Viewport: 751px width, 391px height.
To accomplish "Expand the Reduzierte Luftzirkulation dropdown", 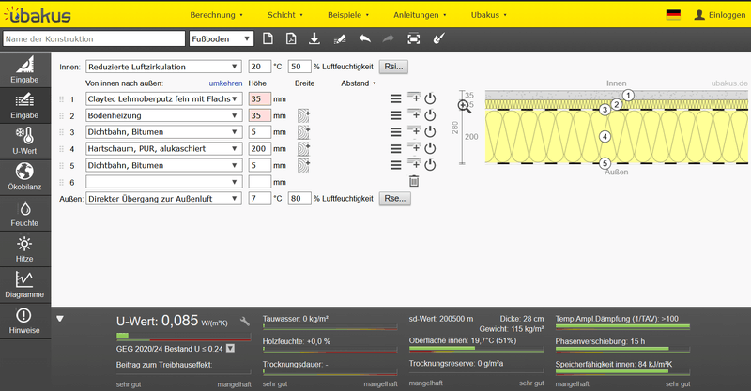I will point(162,67).
